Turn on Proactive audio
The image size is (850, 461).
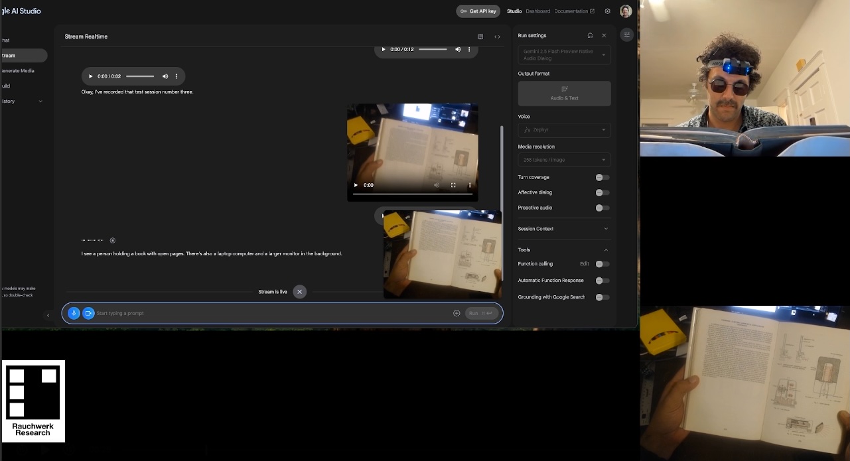click(602, 208)
